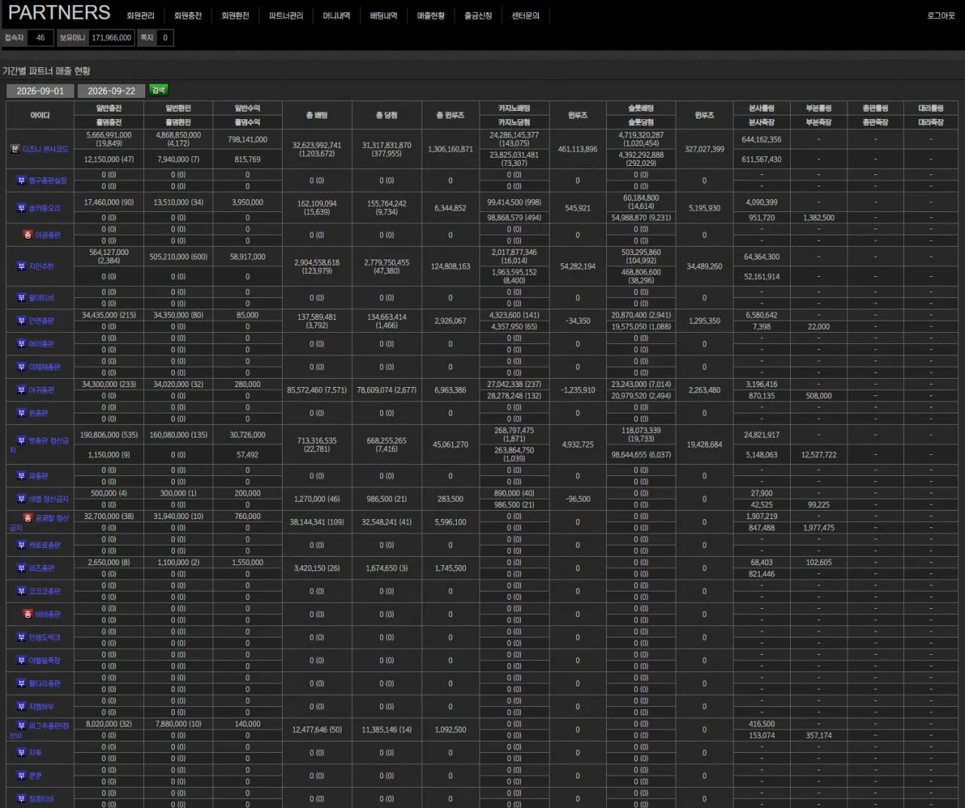Click the 카지노배팅 column header
The image size is (965, 808).
click(514, 108)
